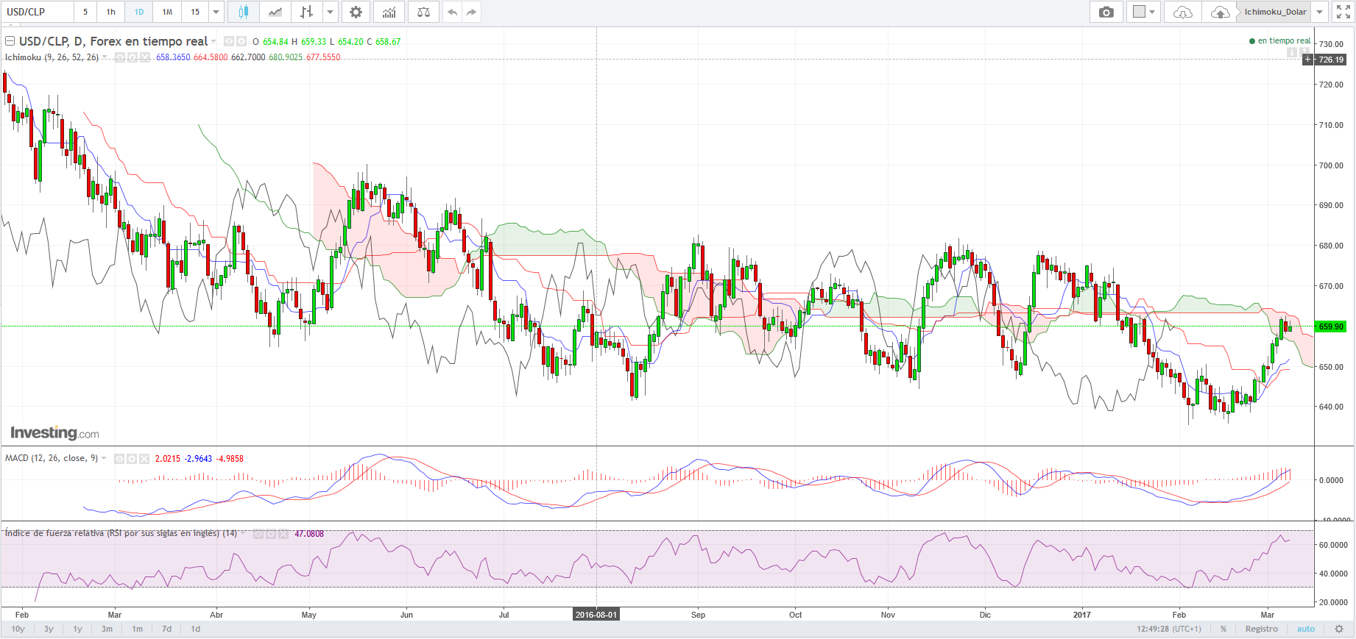Hide the RSI indicator with eye icon
Viewport: 1356px width, 639px height.
pos(258,534)
